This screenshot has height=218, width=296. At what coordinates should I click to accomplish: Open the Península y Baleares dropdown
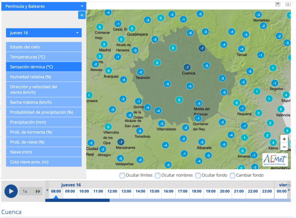tap(44, 6)
